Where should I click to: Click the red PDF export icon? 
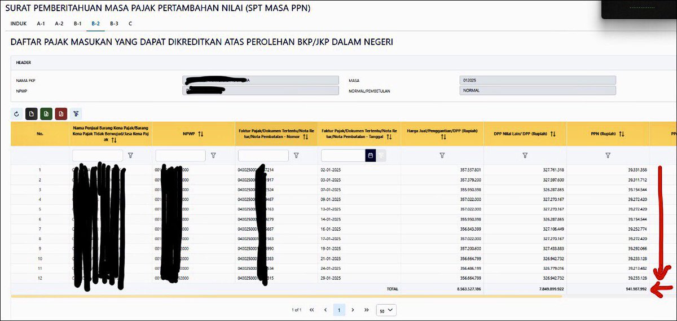pos(61,113)
